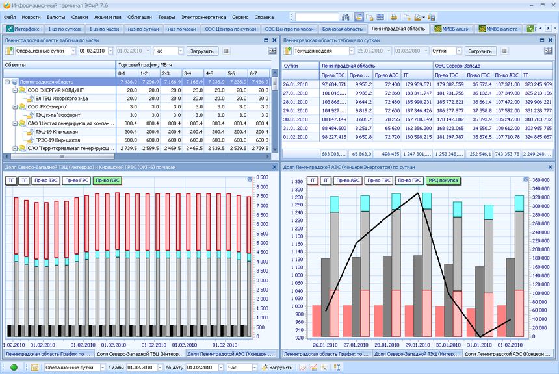This screenshot has height=374, width=559.
Task: Collapse the Ленинградская область tree node
Action: (6, 82)
